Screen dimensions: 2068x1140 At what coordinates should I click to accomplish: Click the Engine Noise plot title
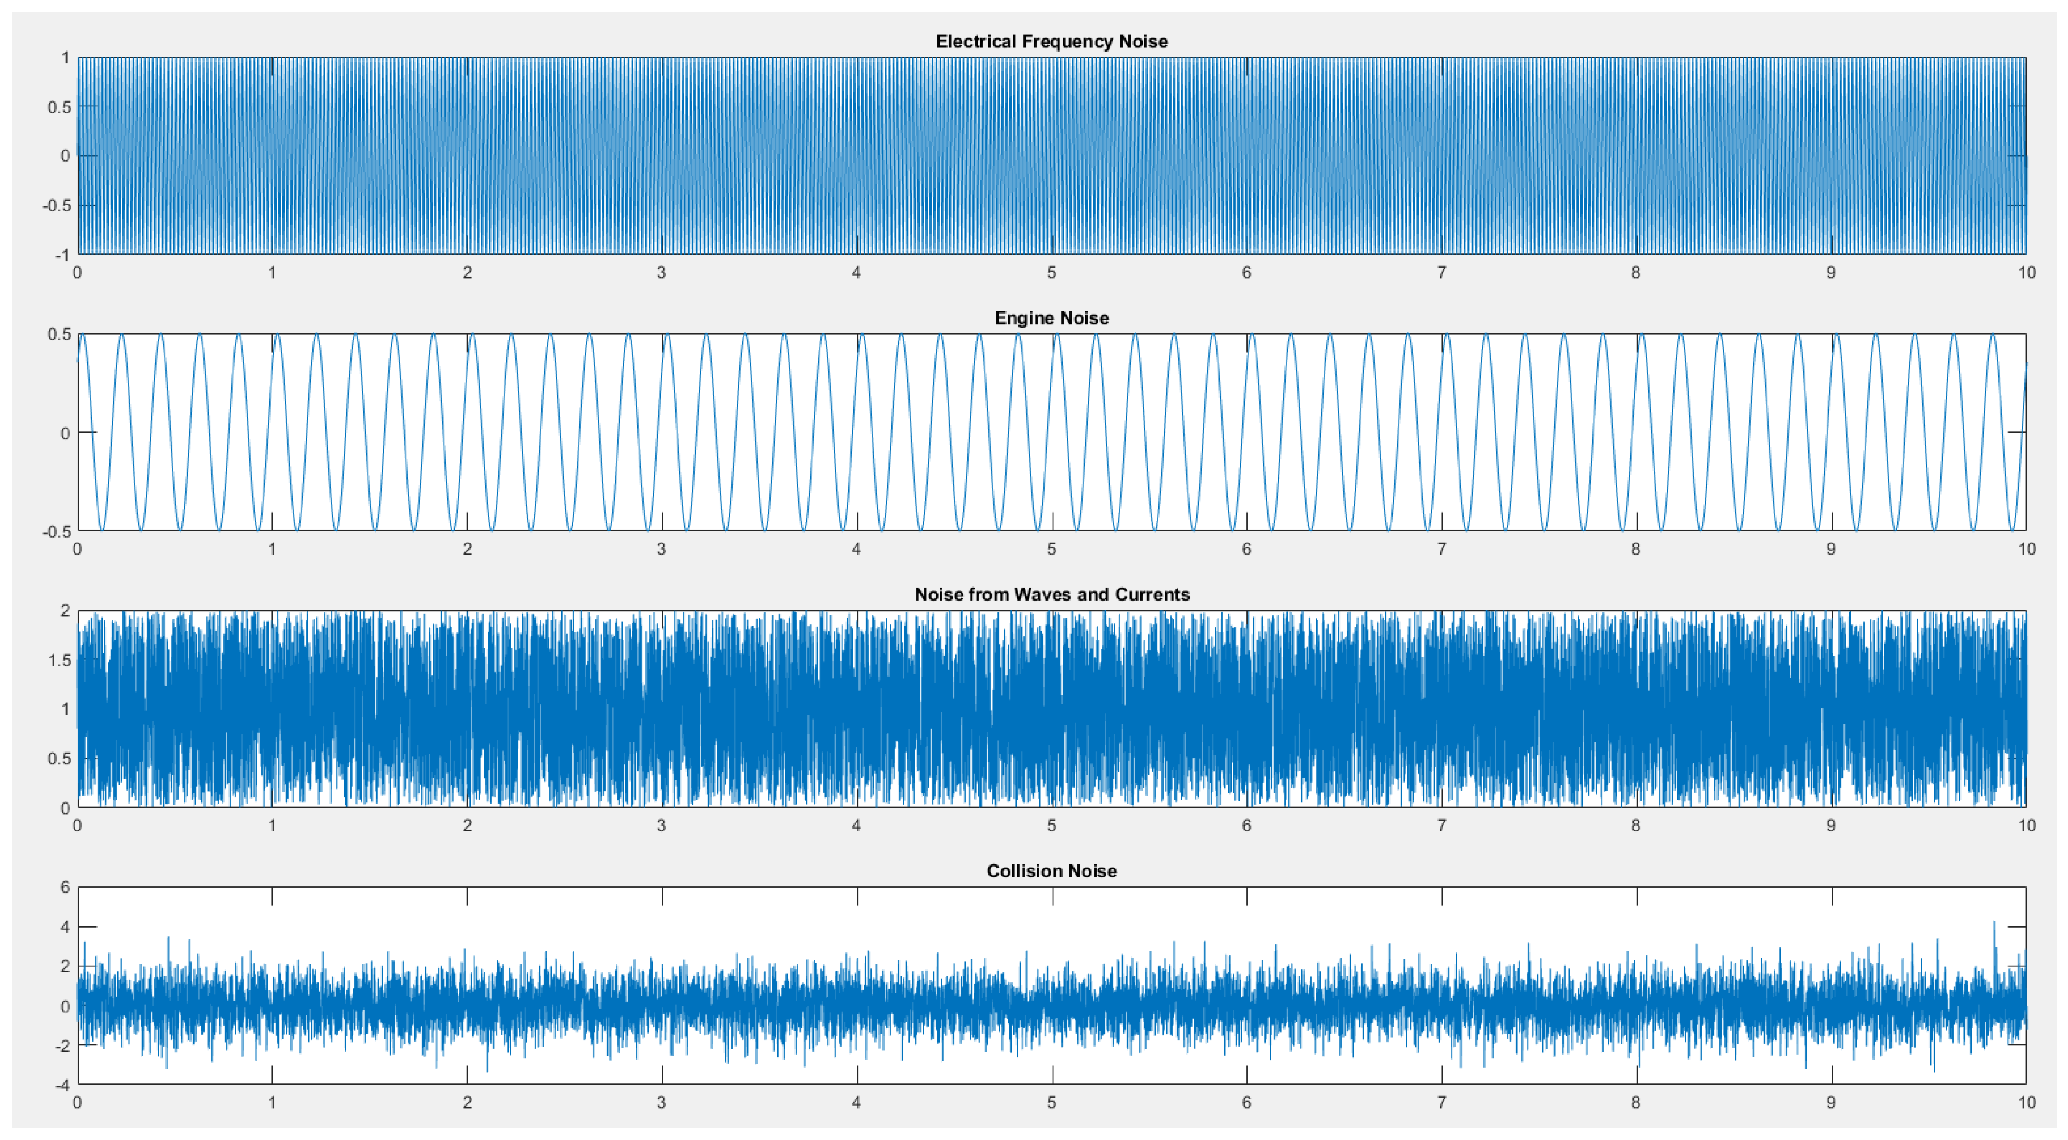tap(1051, 318)
